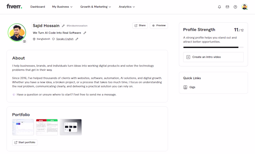The image size is (255, 154).
Task: Expand the My Business dropdown
Action: click(x=62, y=7)
